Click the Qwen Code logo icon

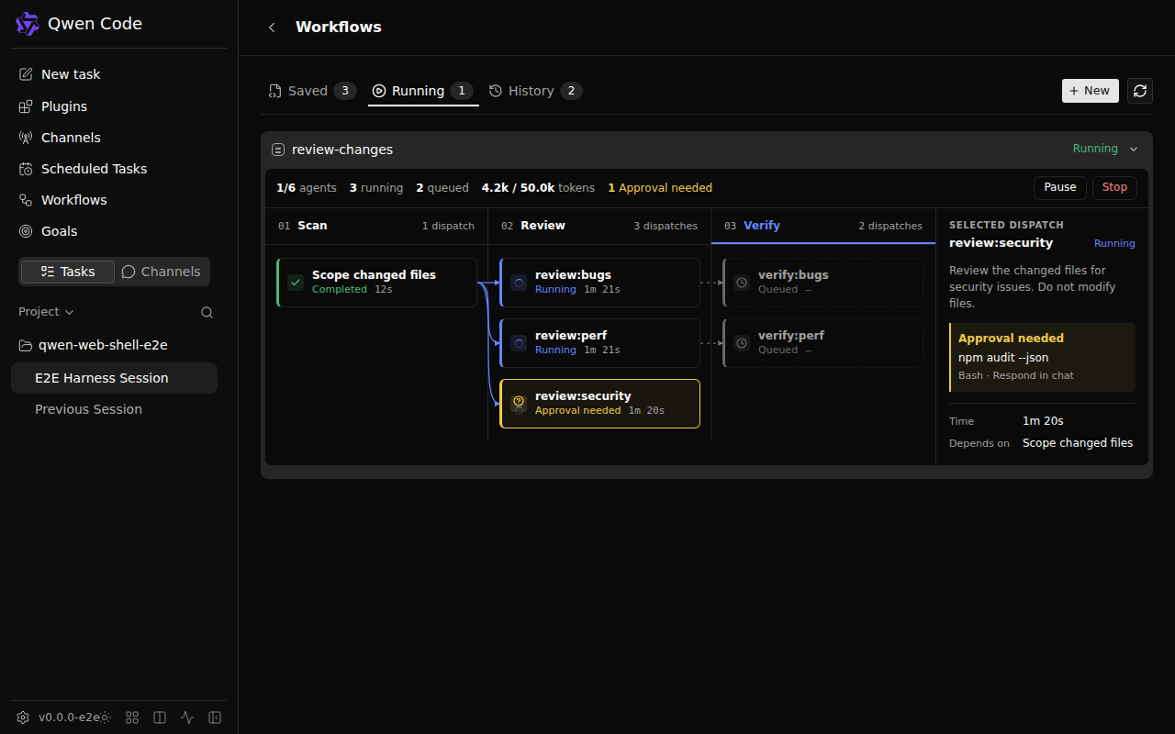(28, 24)
